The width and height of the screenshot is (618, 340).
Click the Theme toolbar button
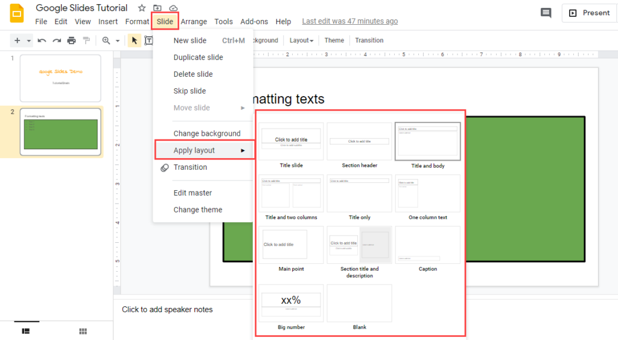[x=334, y=40]
